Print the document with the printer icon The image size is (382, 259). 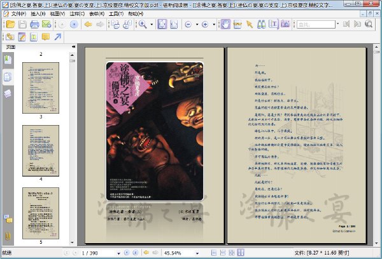pos(34,24)
